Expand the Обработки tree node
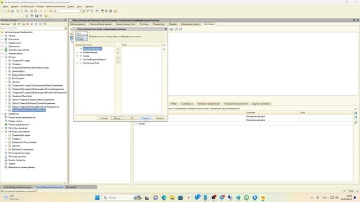 2,114
